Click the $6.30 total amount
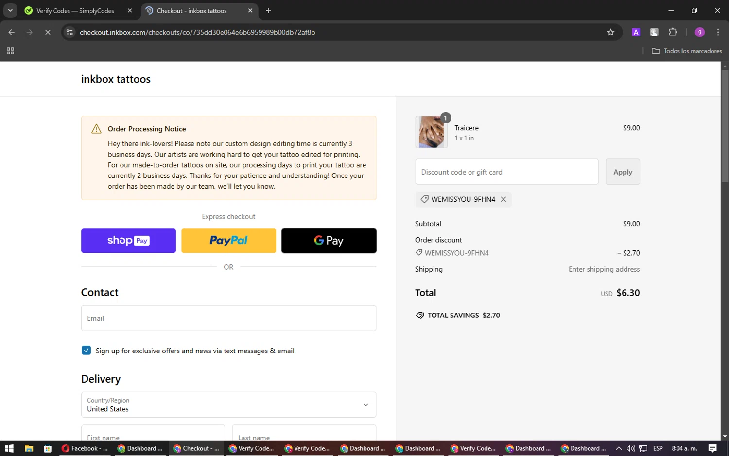 (628, 293)
